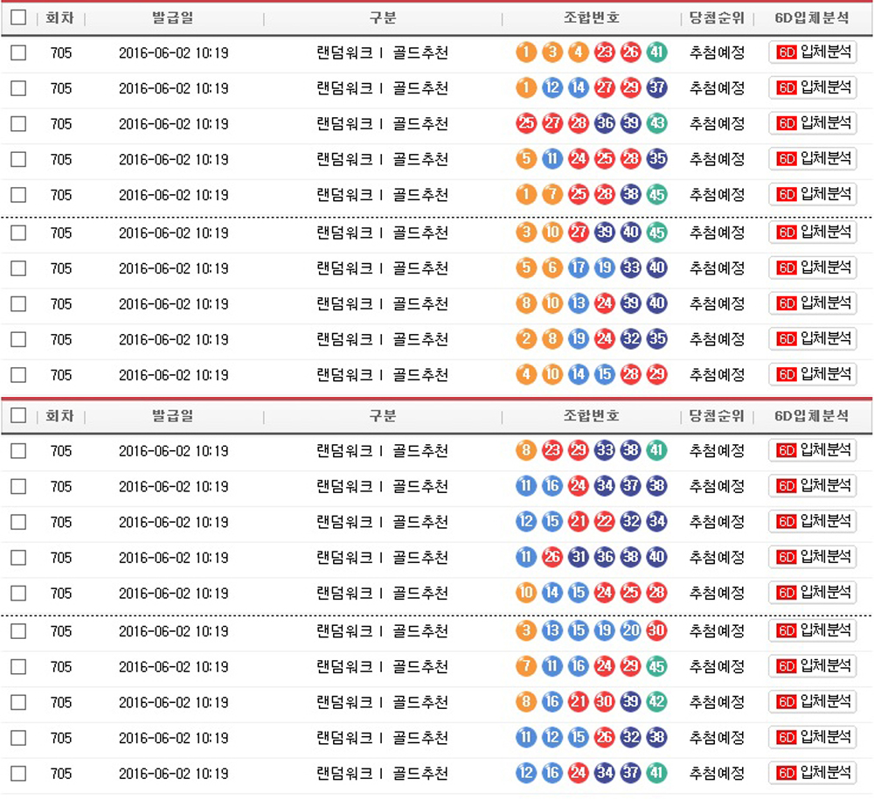Click orange ball 2 in the 2-8-19 row

(526, 339)
